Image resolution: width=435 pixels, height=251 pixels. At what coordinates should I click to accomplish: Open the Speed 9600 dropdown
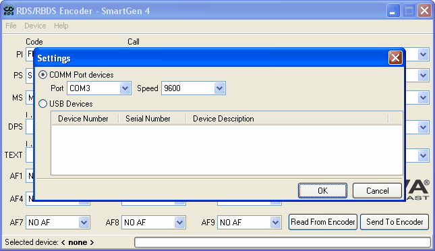(x=219, y=88)
